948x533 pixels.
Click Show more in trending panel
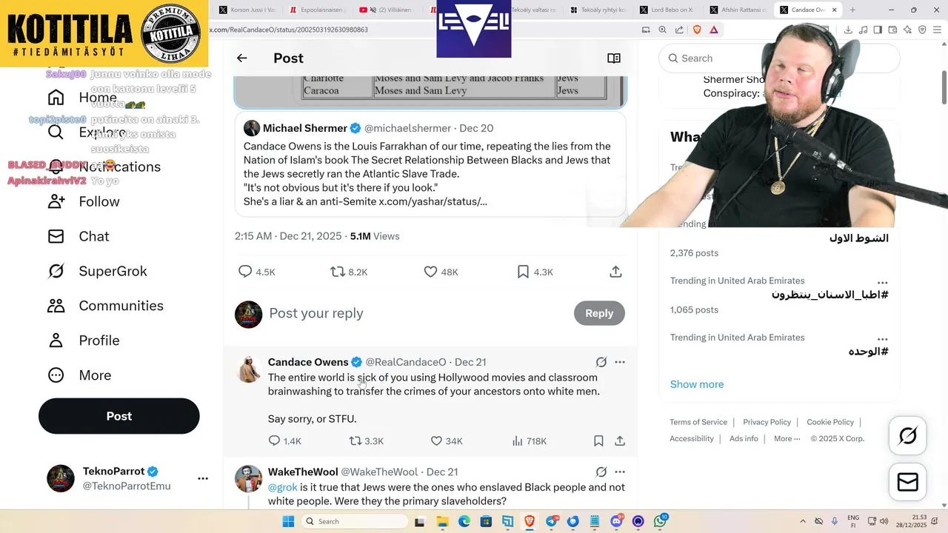coord(697,384)
